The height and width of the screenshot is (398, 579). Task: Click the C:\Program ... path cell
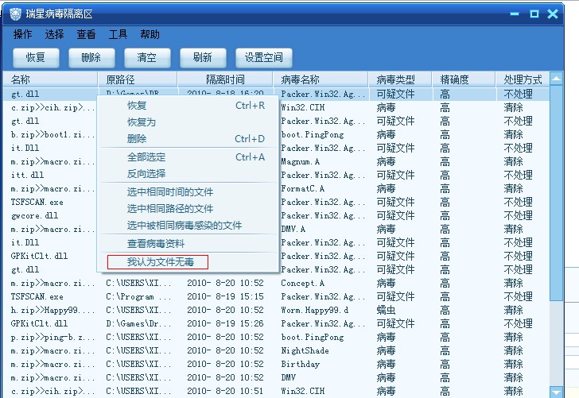138,296
